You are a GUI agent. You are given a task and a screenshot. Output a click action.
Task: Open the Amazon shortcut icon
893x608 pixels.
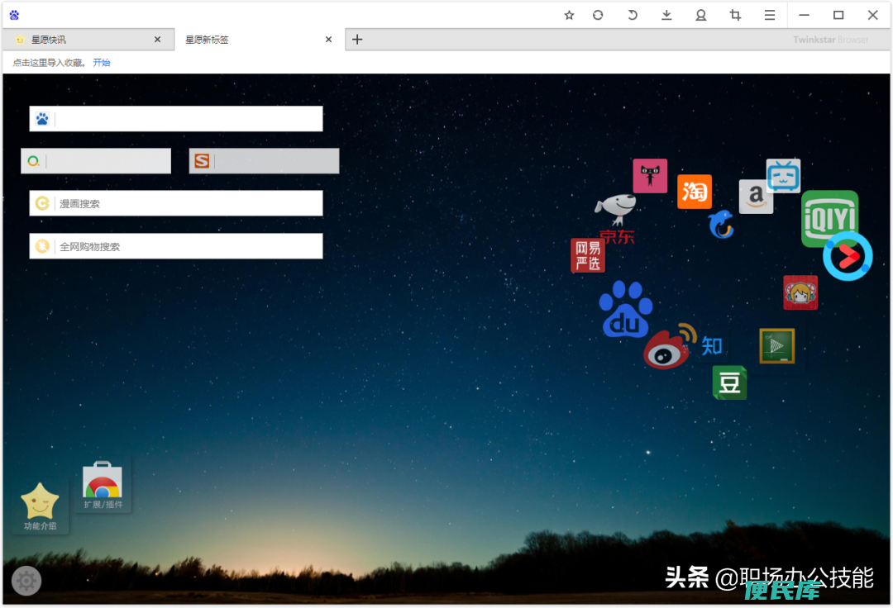(756, 197)
